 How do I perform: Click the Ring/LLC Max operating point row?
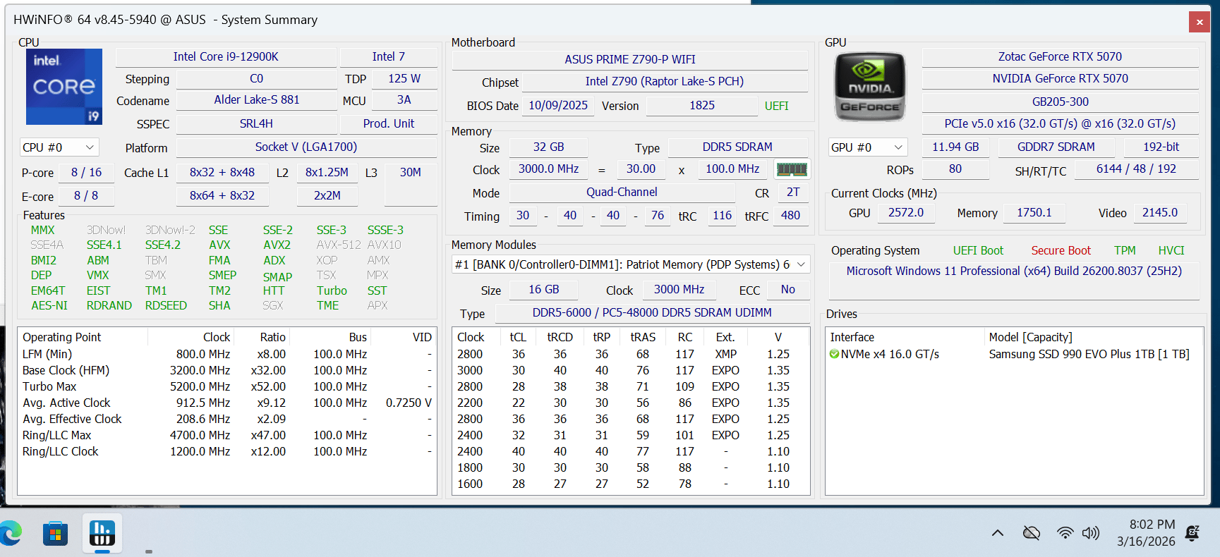227,435
